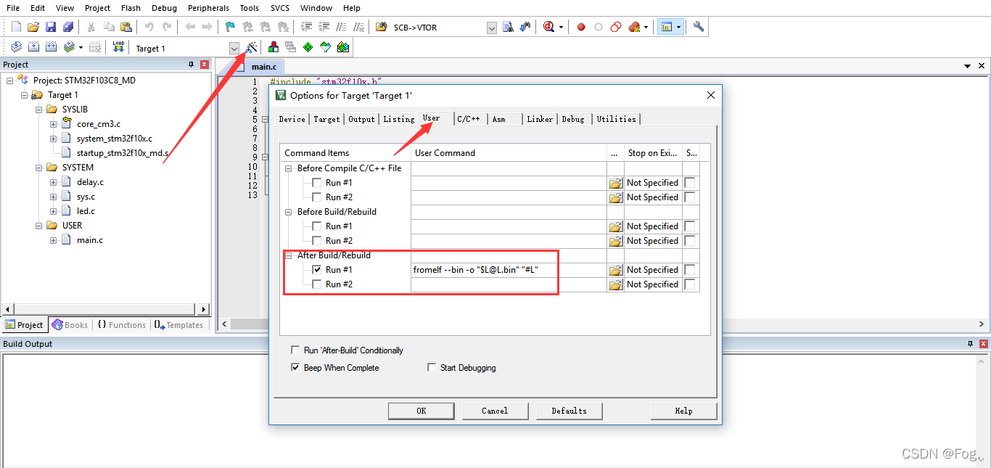Create a new file from toolbar
The width and height of the screenshot is (991, 468).
pyautogui.click(x=16, y=27)
